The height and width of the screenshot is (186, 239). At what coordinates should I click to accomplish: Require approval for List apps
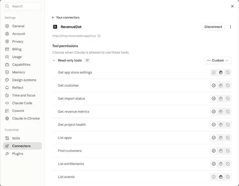(x=221, y=138)
